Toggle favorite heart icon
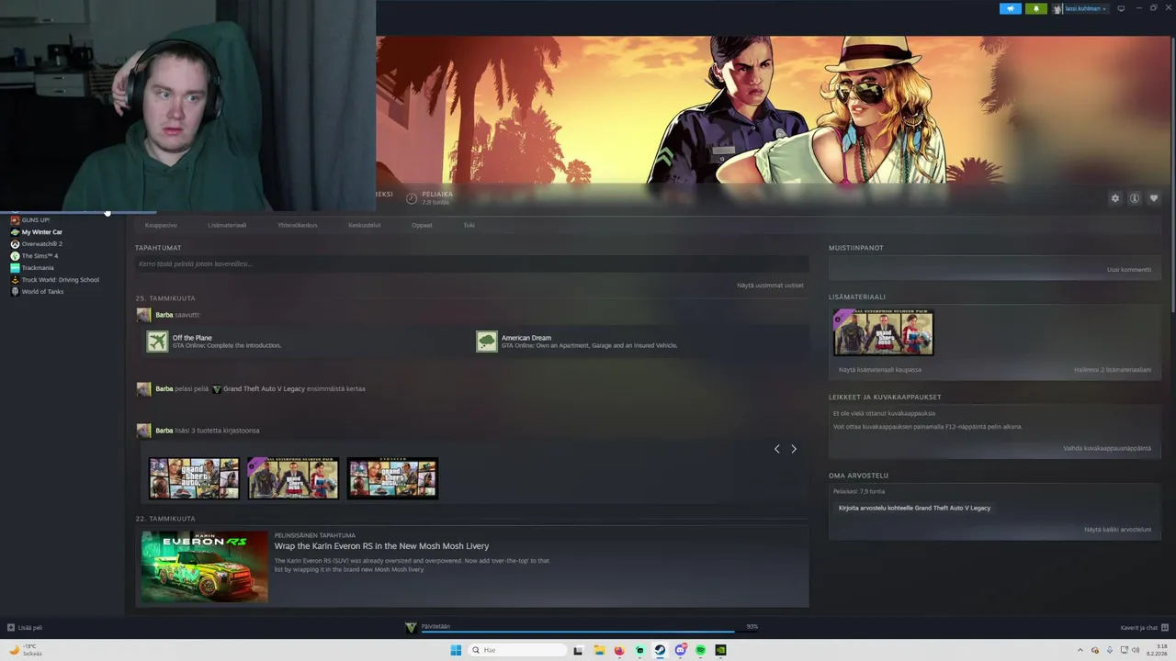Image resolution: width=1176 pixels, height=661 pixels. pos(1154,198)
